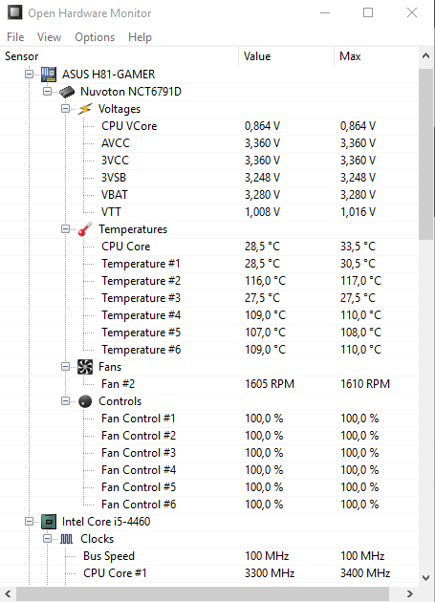Open the Options menu
This screenshot has width=435, height=602.
(95, 37)
